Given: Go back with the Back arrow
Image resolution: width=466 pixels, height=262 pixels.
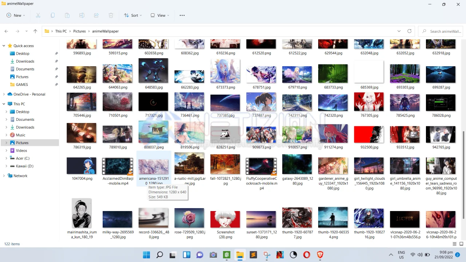Looking at the screenshot, I should point(6,31).
